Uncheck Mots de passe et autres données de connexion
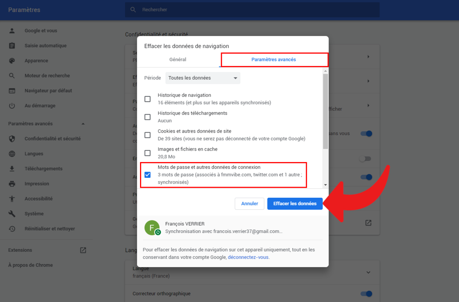This screenshot has width=459, height=302. (x=148, y=175)
